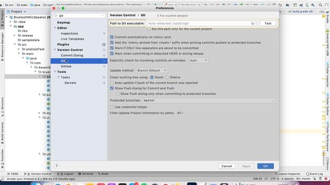This screenshot has height=185, width=330.
Task: Open the Flutter Inspector side panel
Action: pos(327,75)
